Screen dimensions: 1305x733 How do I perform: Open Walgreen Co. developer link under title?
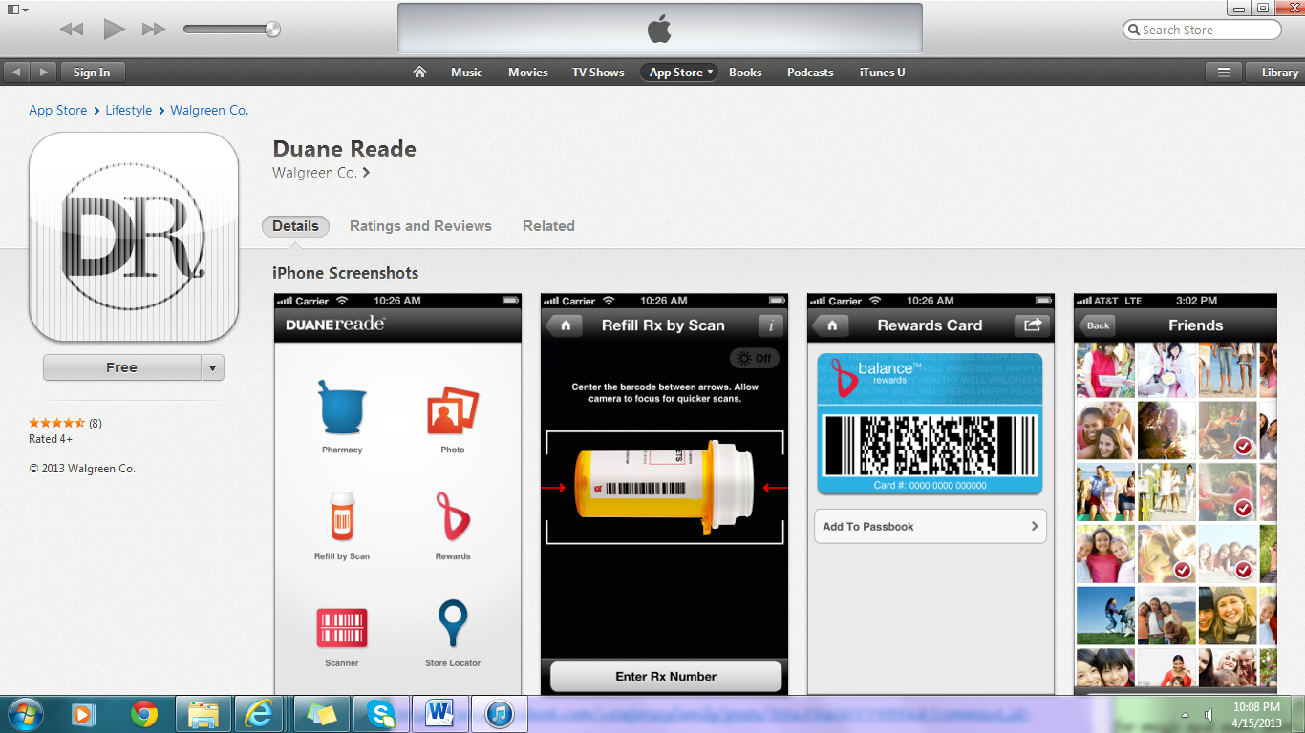click(321, 173)
